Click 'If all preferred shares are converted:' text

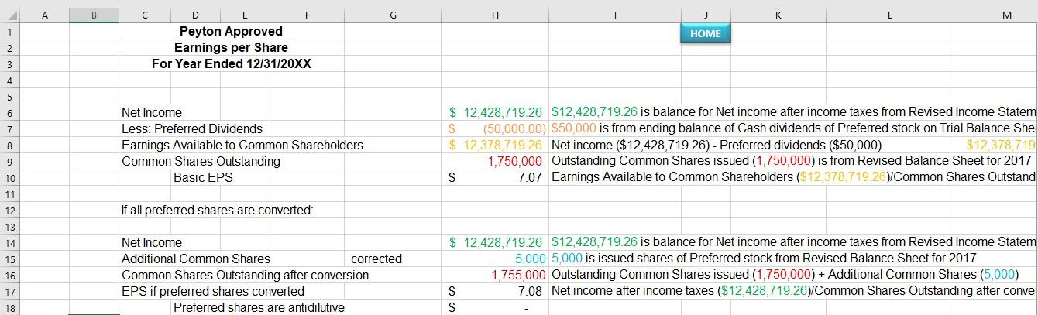[x=217, y=211]
